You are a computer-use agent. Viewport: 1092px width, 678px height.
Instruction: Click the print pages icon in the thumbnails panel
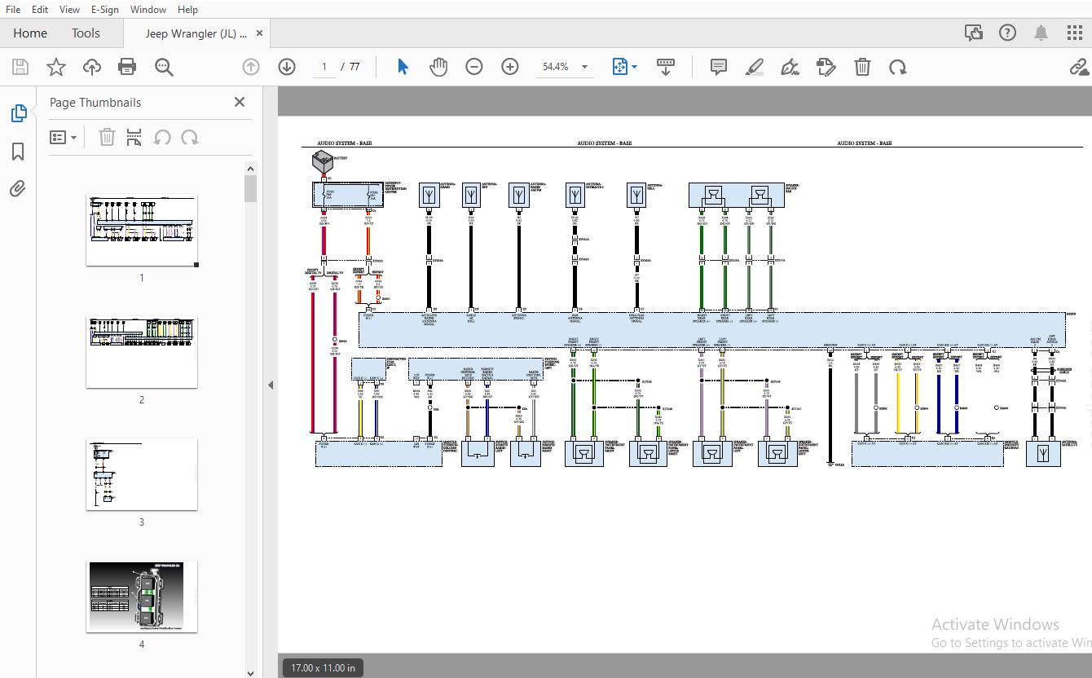tap(134, 138)
